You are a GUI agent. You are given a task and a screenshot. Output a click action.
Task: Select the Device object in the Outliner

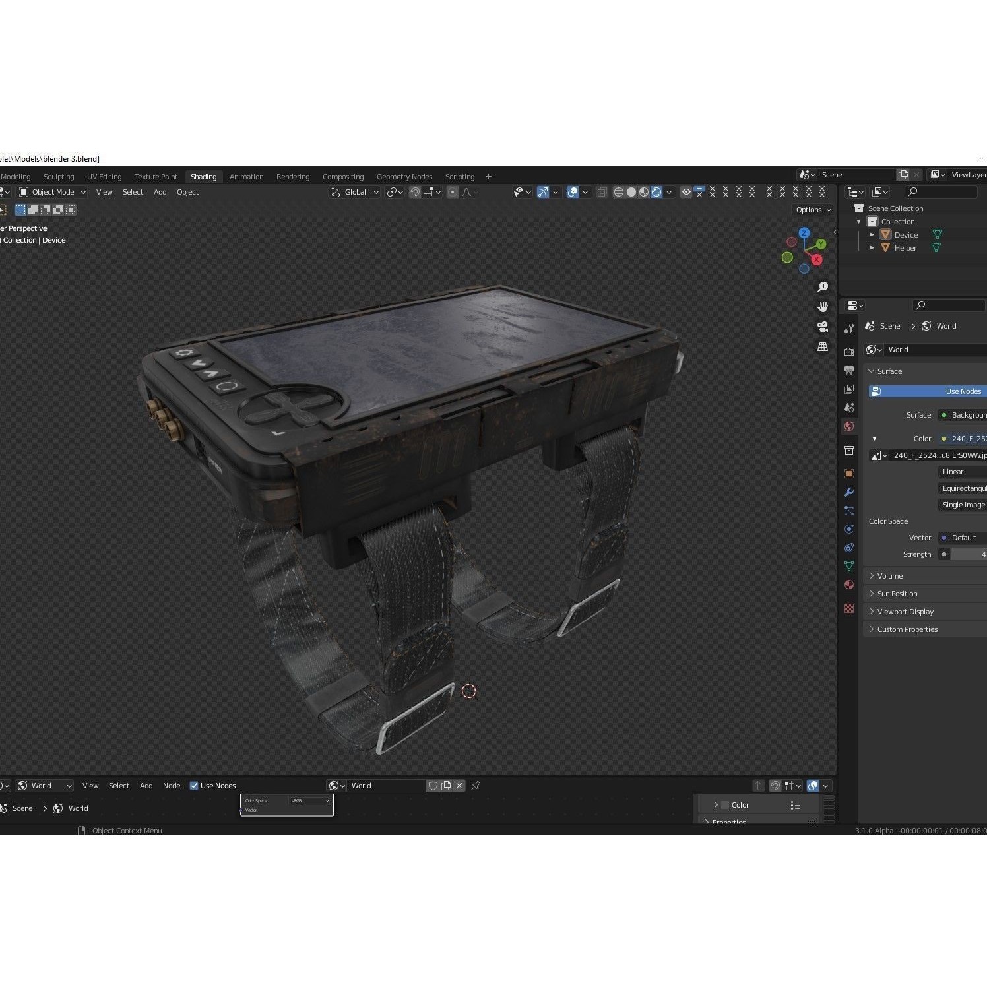click(x=907, y=234)
